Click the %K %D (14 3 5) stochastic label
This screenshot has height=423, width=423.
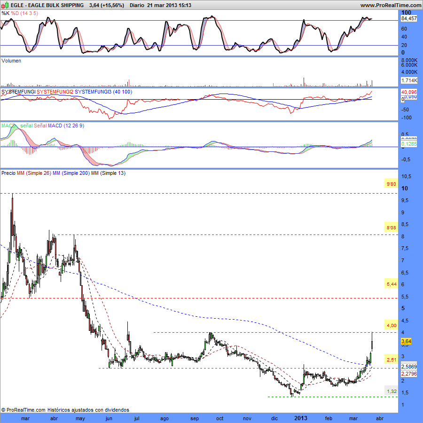click(20, 13)
